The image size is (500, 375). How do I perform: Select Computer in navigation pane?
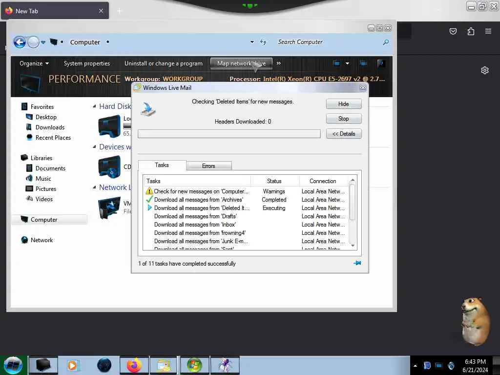[49, 219]
